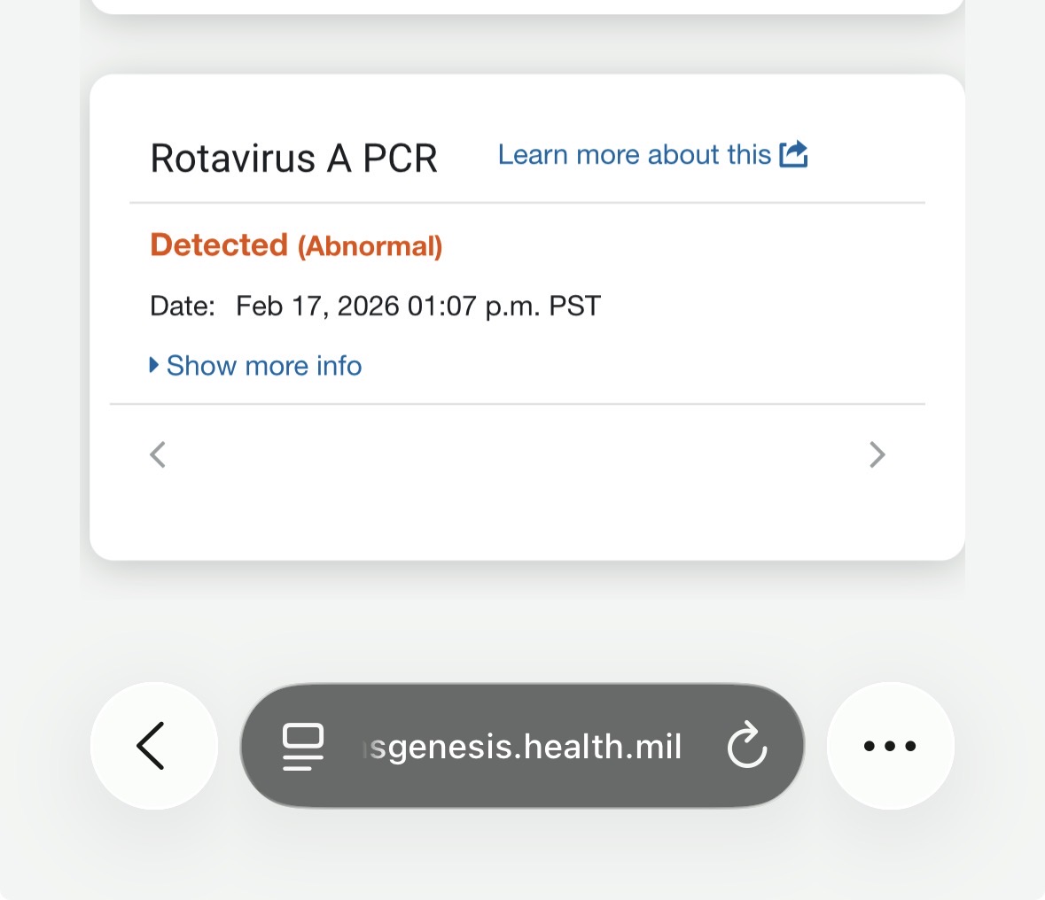The image size is (1045, 900).
Task: Reload the page with the refresh icon
Action: click(747, 745)
